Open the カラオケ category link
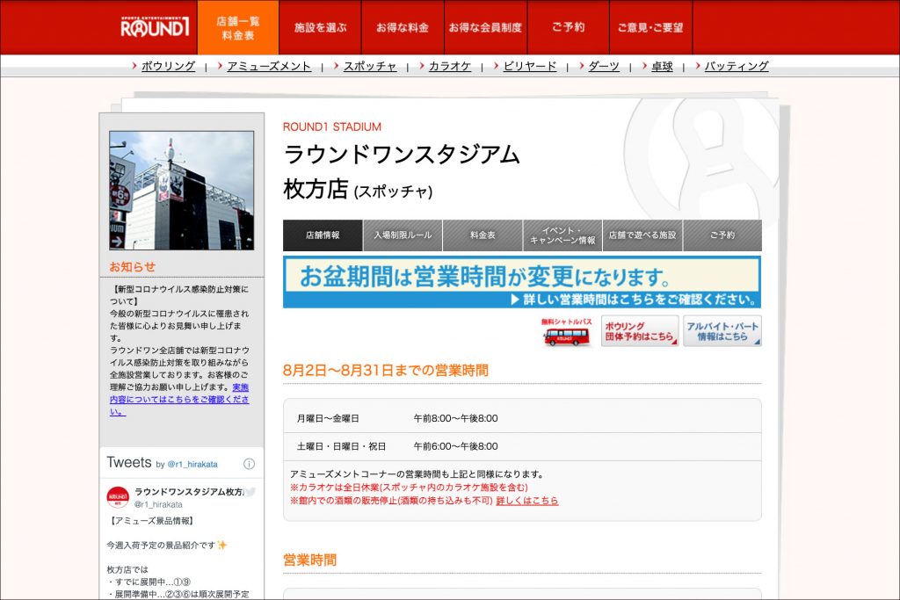The width and height of the screenshot is (900, 600). click(450, 66)
